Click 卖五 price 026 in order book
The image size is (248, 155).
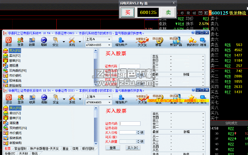pyautogui.click(x=228, y=45)
